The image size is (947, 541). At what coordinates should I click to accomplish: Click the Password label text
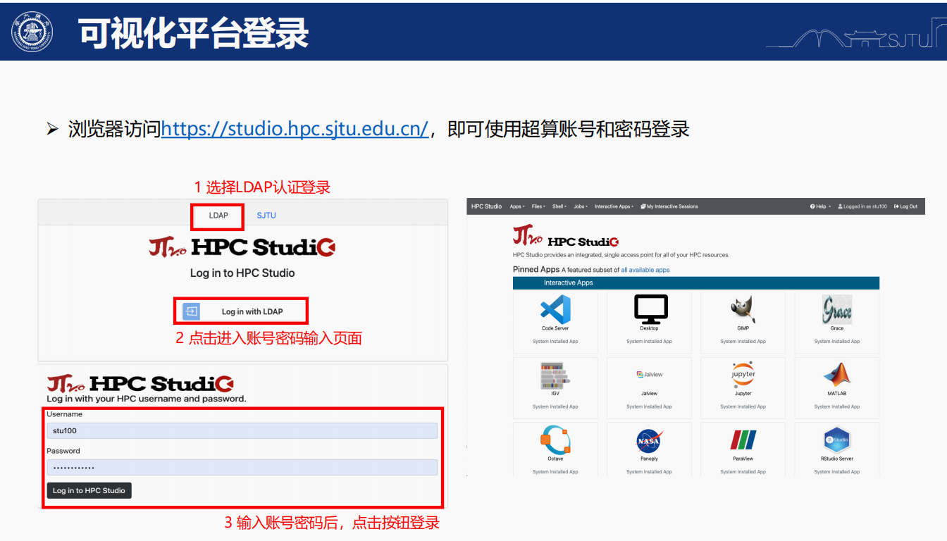tap(63, 451)
